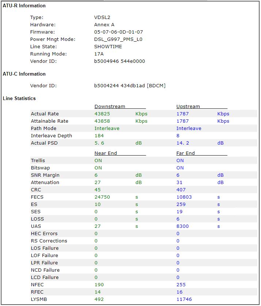Select the far end LYSMB value 11746
The height and width of the screenshot is (306, 261).
pyautogui.click(x=184, y=299)
